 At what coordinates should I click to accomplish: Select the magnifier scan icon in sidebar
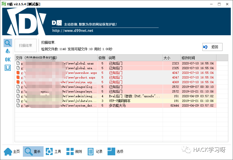point(8,43)
